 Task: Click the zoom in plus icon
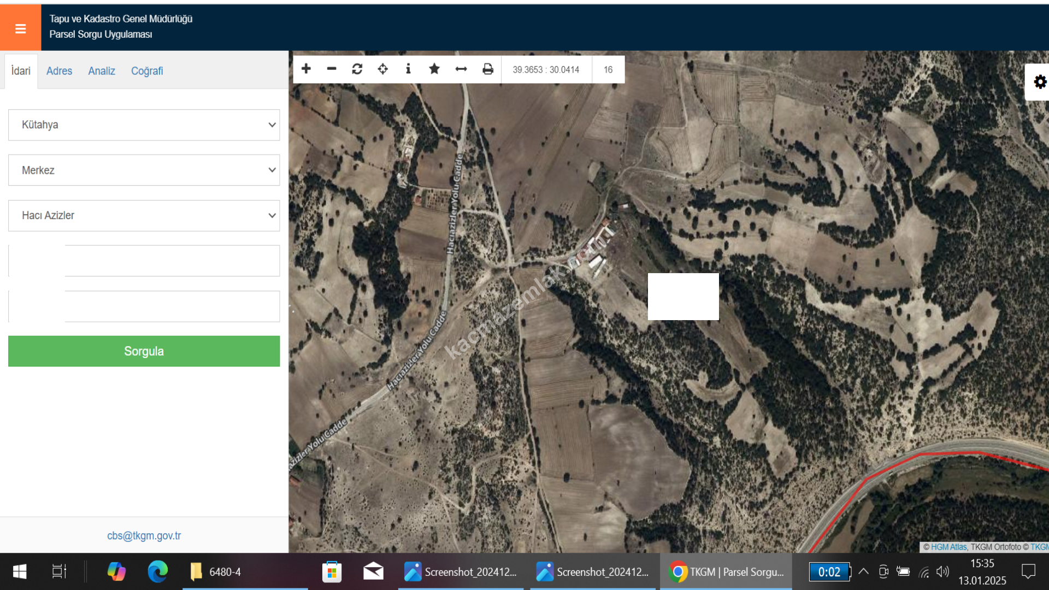click(x=306, y=69)
